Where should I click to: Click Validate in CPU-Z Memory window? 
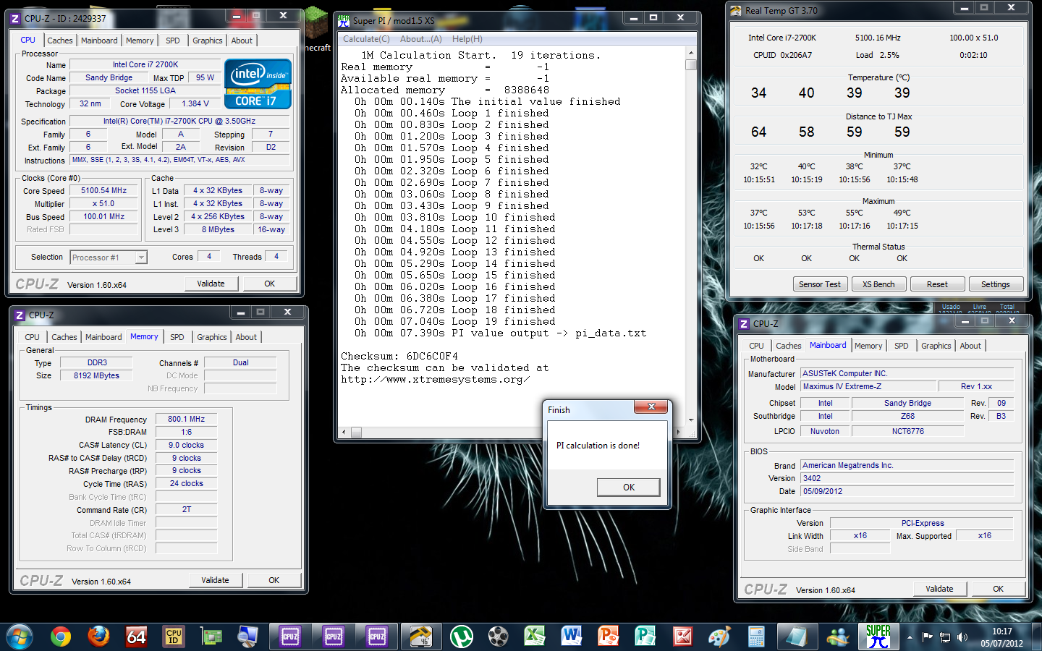tap(215, 580)
